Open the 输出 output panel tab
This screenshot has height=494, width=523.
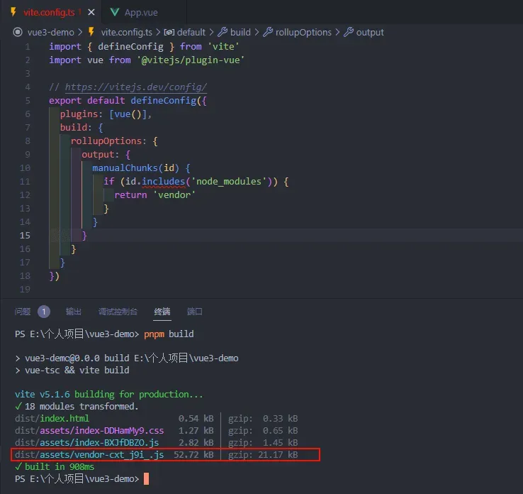(x=74, y=312)
